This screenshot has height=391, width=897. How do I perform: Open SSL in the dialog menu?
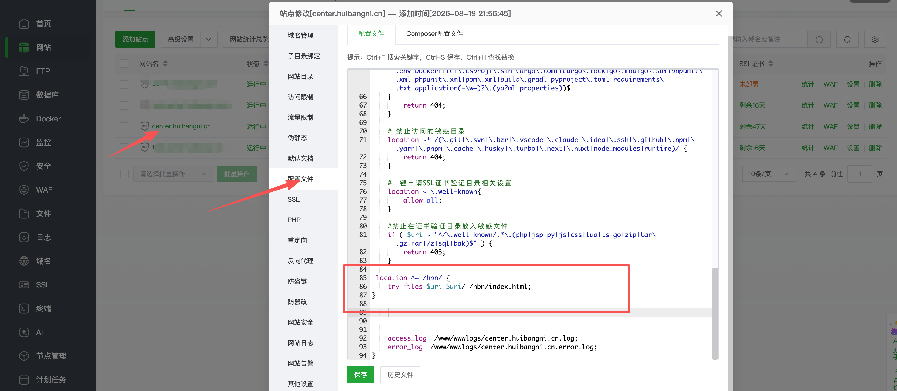click(x=294, y=199)
